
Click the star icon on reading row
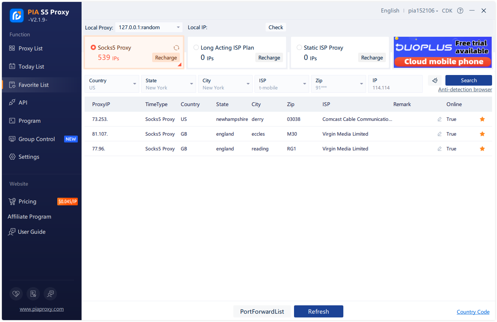[482, 149]
